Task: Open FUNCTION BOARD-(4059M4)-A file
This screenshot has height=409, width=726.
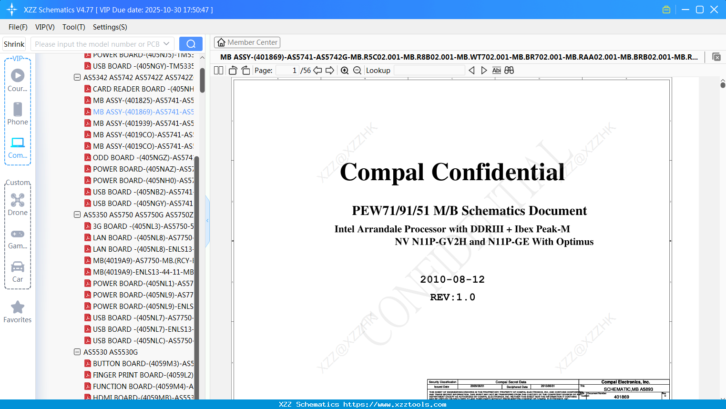Action: 139,386
